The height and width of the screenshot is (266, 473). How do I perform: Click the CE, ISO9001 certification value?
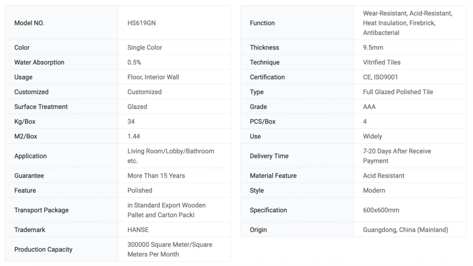(x=380, y=77)
